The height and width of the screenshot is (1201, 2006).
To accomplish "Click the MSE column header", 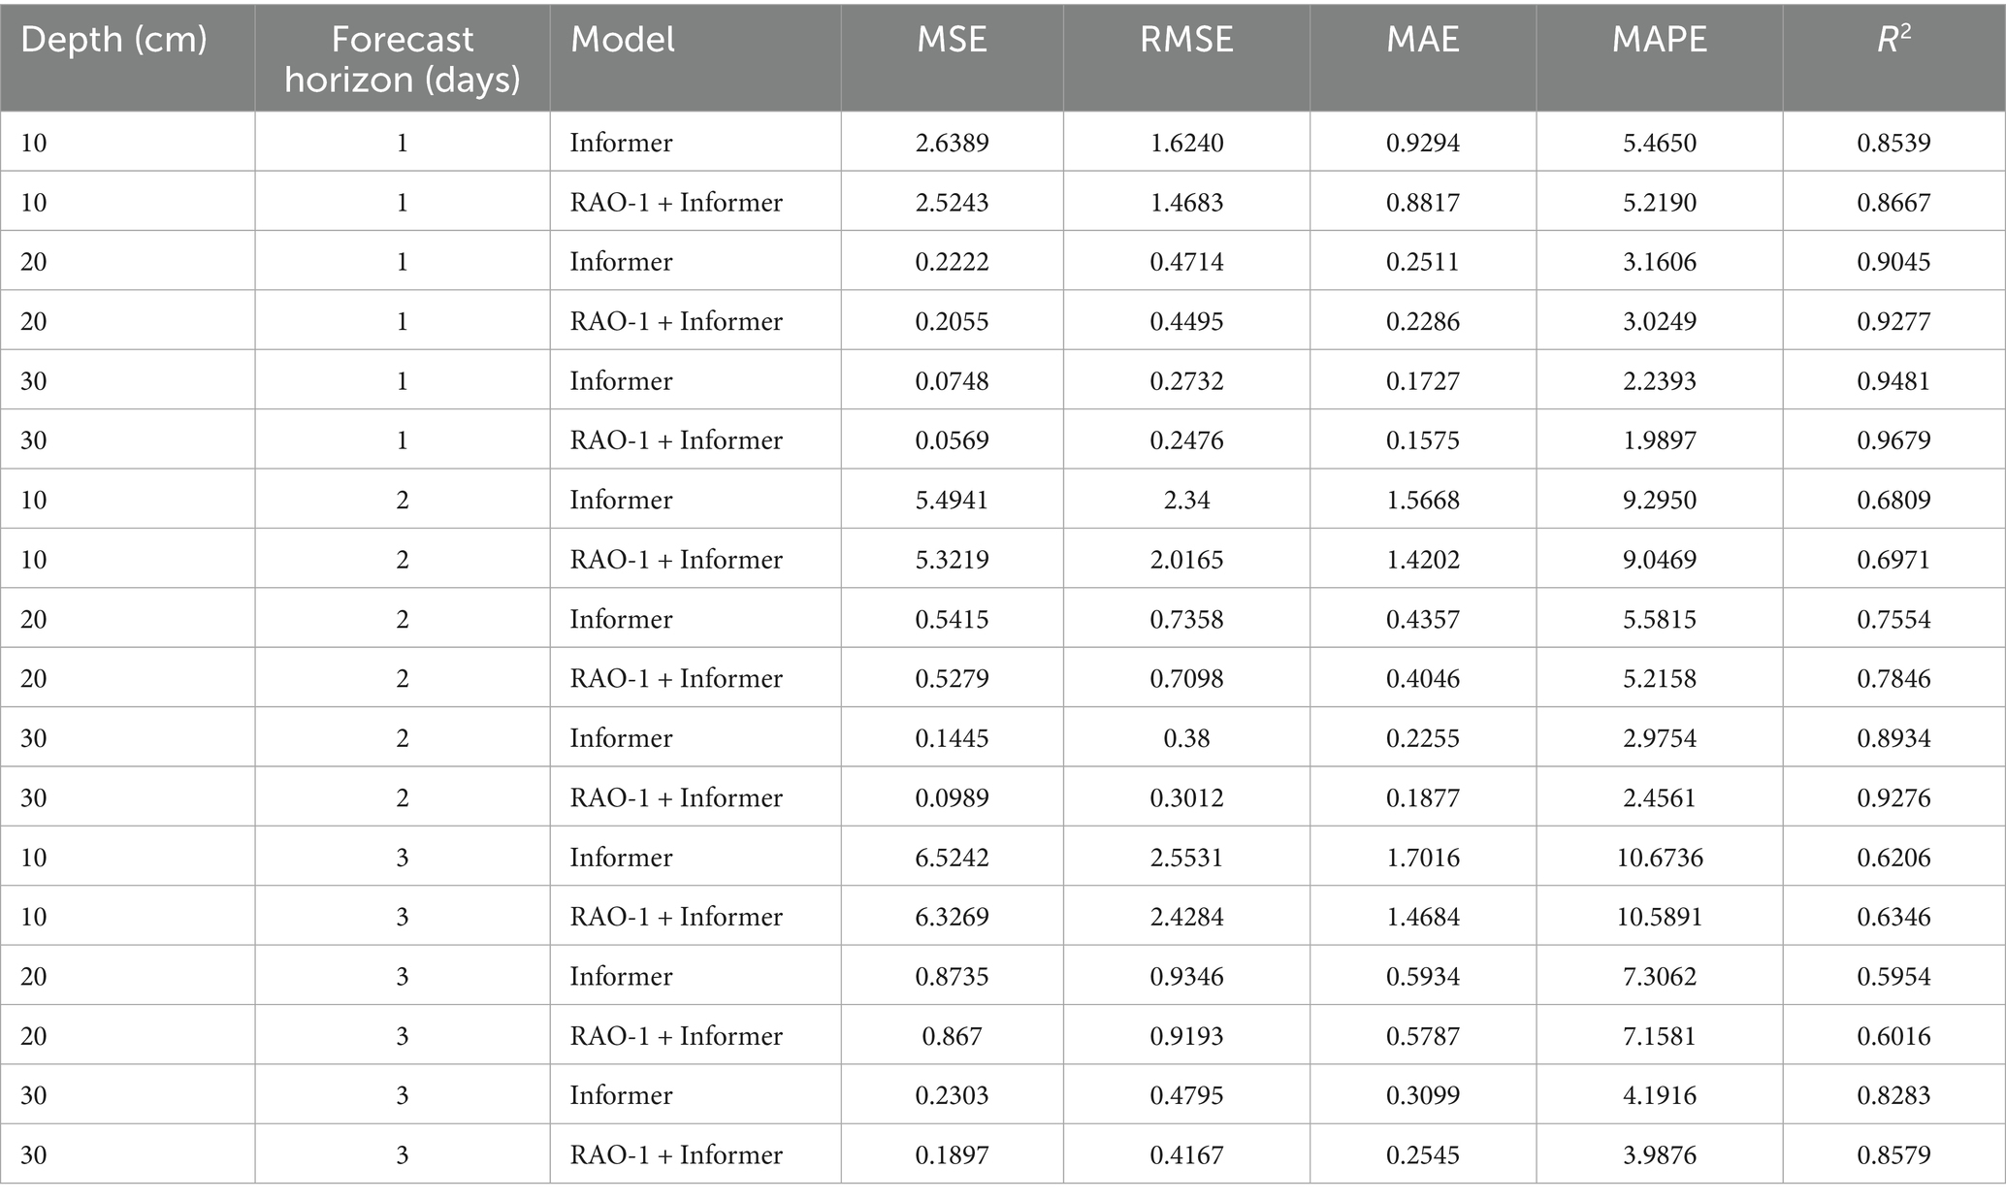I will coord(952,40).
